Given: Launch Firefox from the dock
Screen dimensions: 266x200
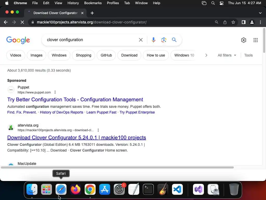Looking at the screenshot, I should click(x=76, y=189).
